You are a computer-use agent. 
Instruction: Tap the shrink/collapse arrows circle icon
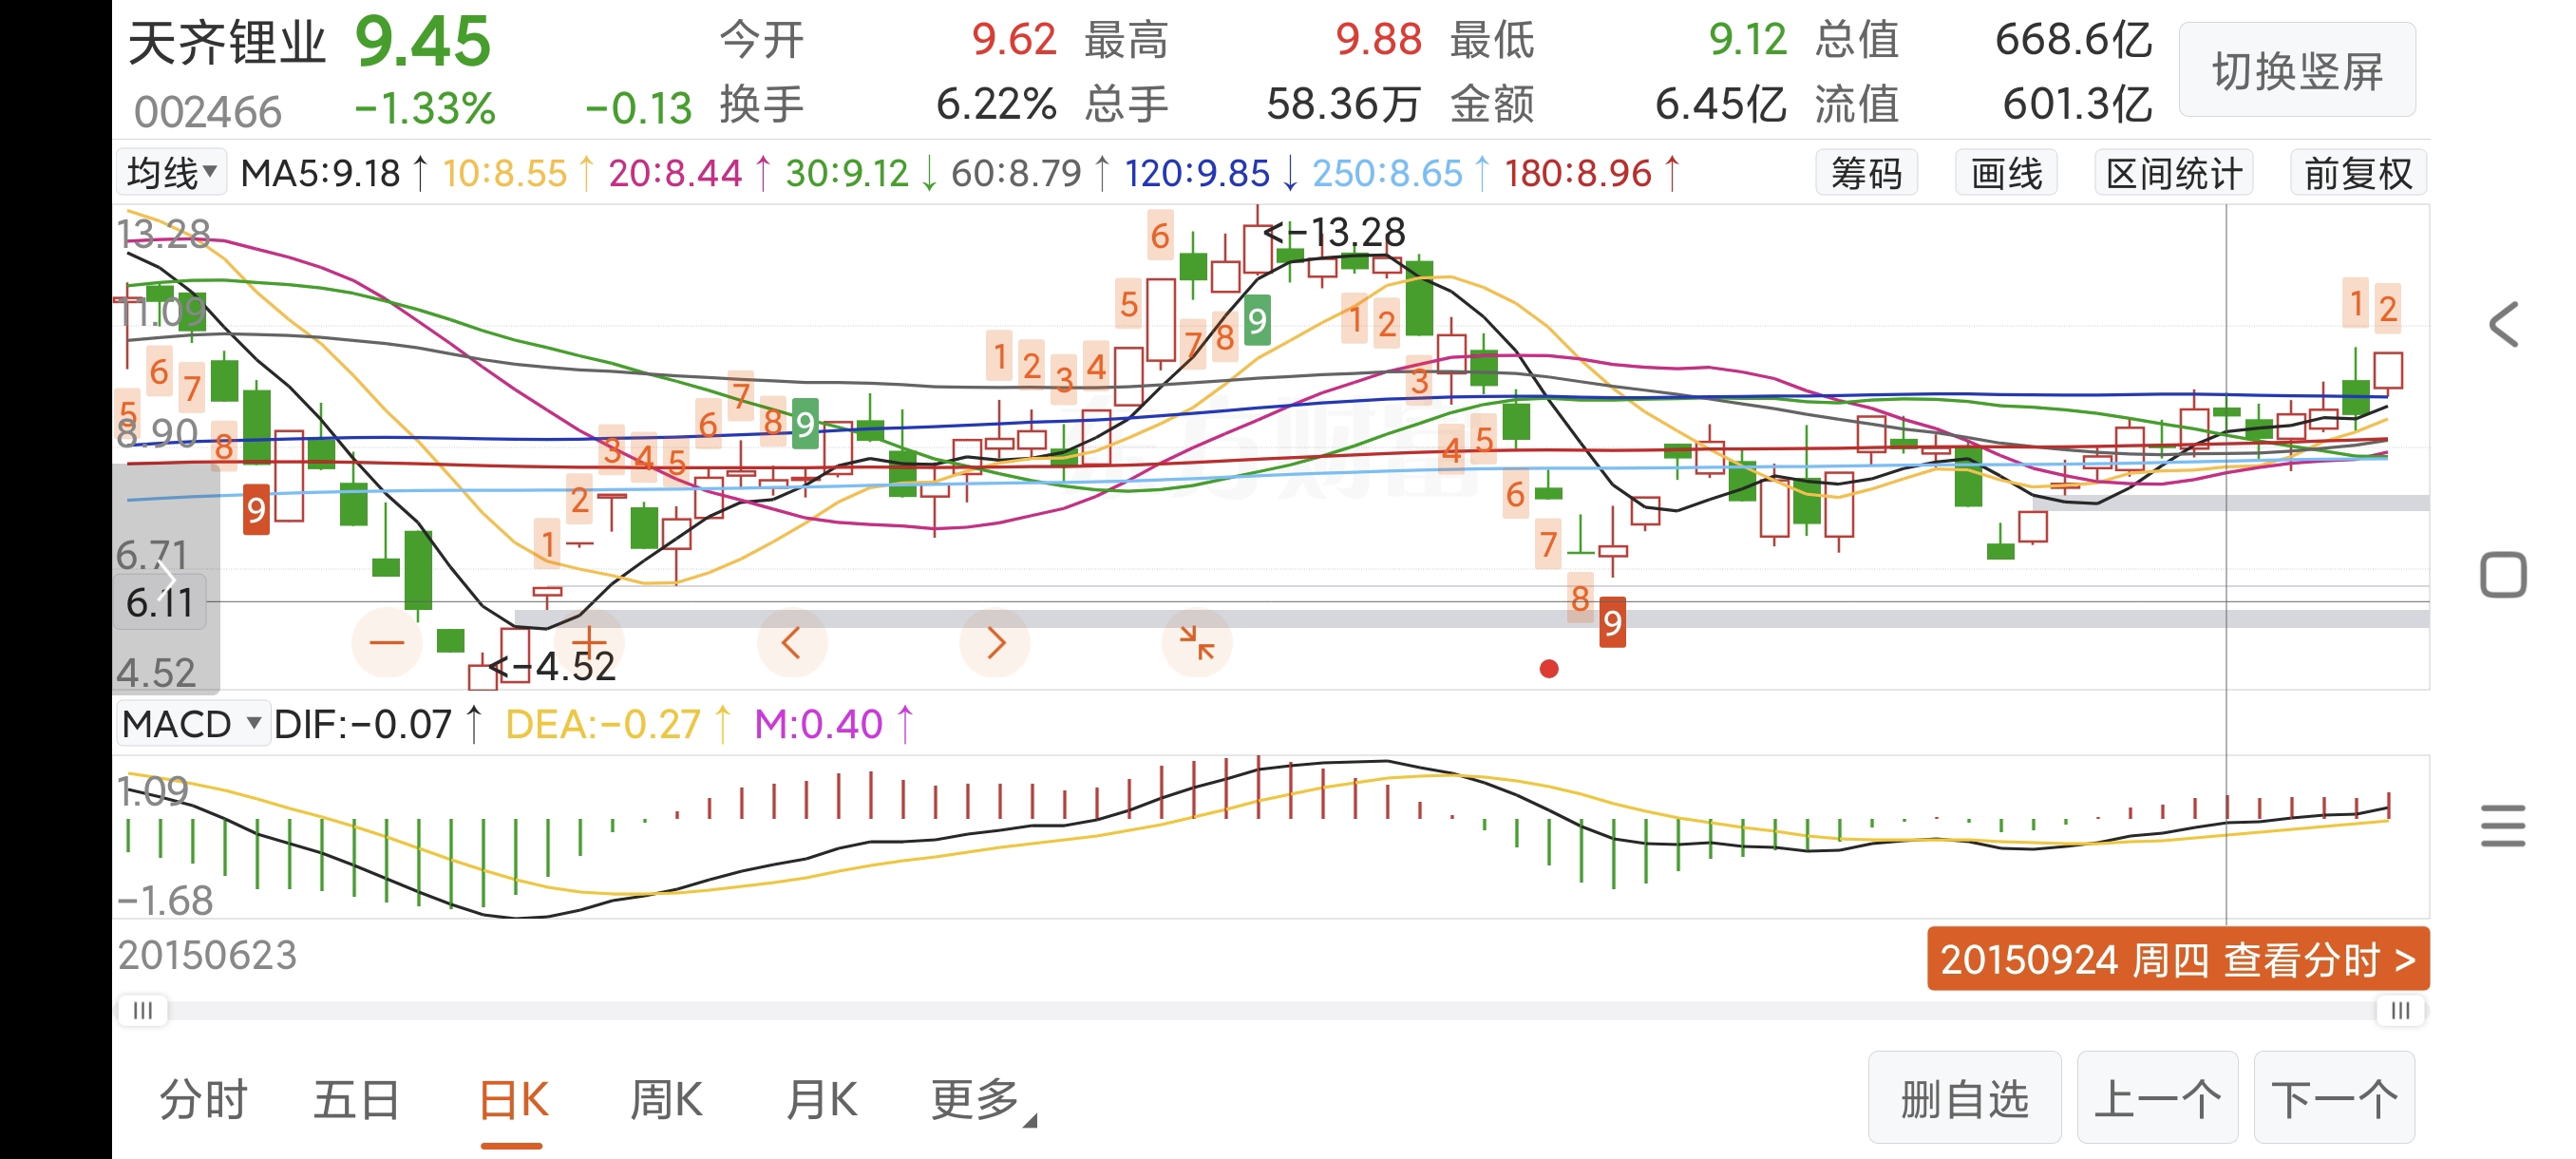pyautogui.click(x=1197, y=642)
